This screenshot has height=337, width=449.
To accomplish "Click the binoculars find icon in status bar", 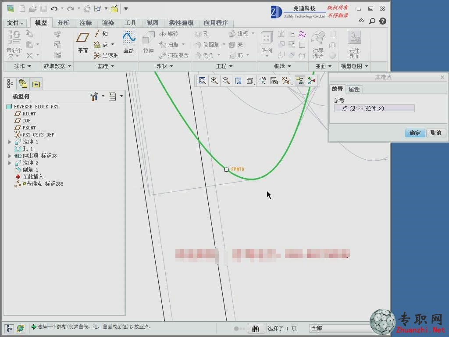I will coord(256,329).
